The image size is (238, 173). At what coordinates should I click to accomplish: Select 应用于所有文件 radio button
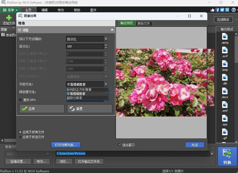click(20, 132)
